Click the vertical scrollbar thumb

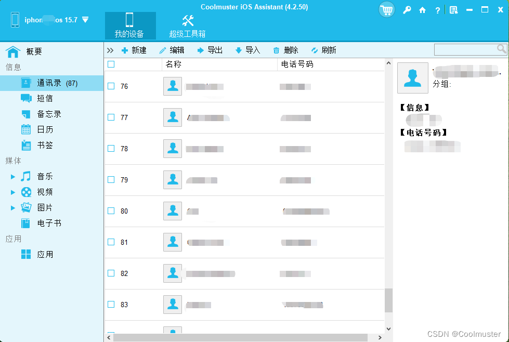[388, 300]
